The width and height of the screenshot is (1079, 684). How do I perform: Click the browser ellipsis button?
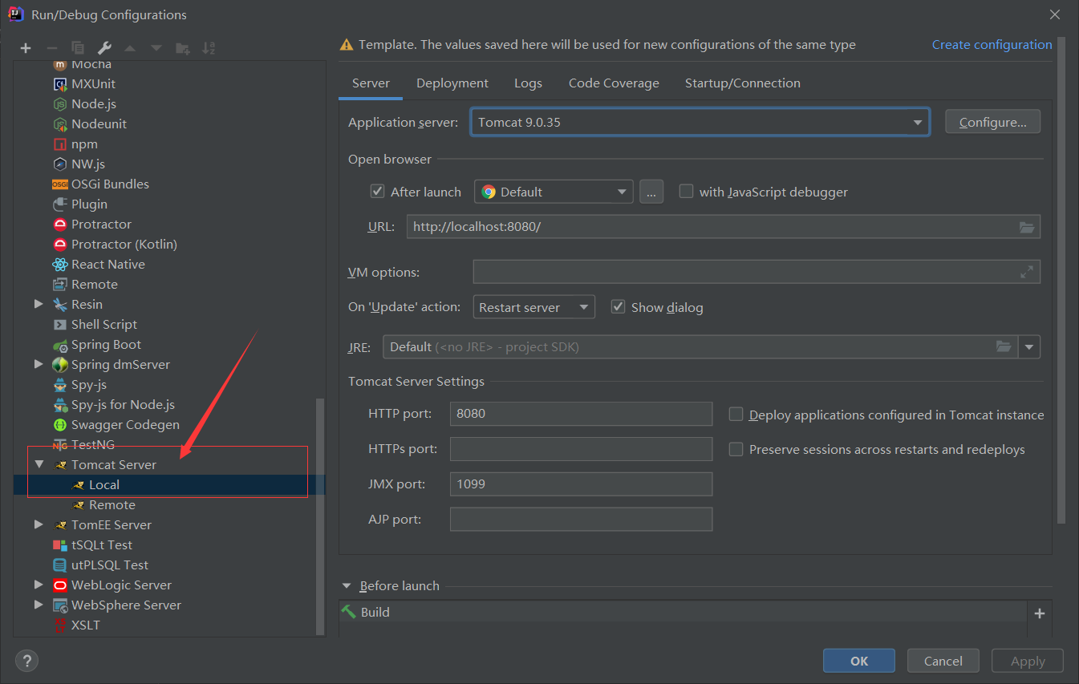pyautogui.click(x=651, y=192)
